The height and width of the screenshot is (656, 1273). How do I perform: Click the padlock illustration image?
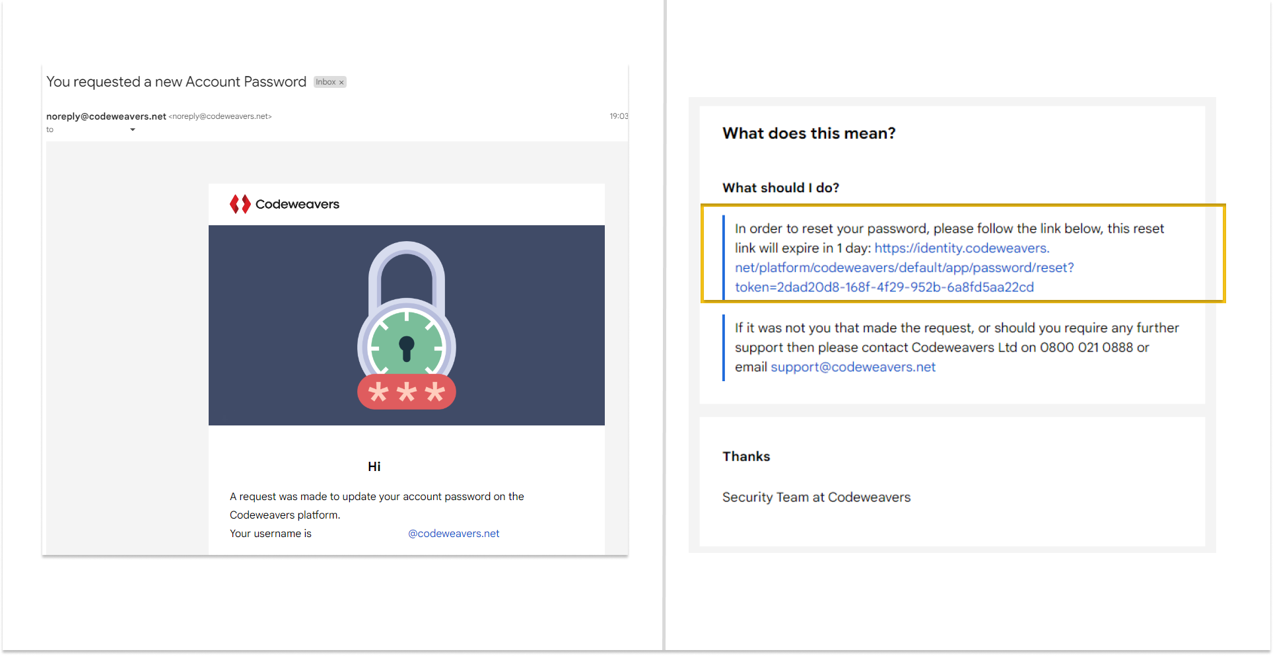click(x=407, y=325)
